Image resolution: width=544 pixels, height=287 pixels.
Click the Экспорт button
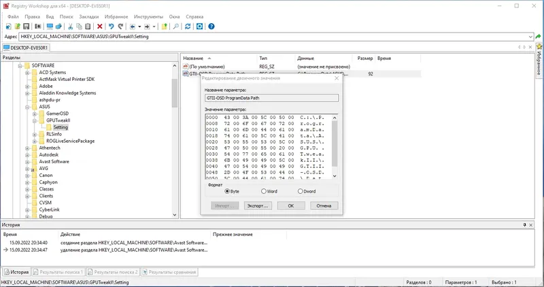click(258, 206)
